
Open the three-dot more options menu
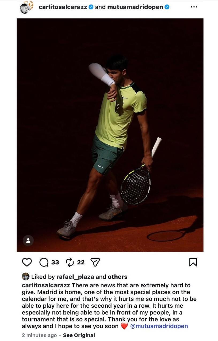(x=194, y=7)
